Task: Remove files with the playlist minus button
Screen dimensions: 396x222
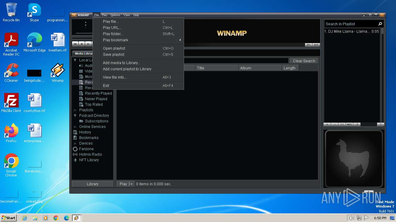Action: (335, 124)
